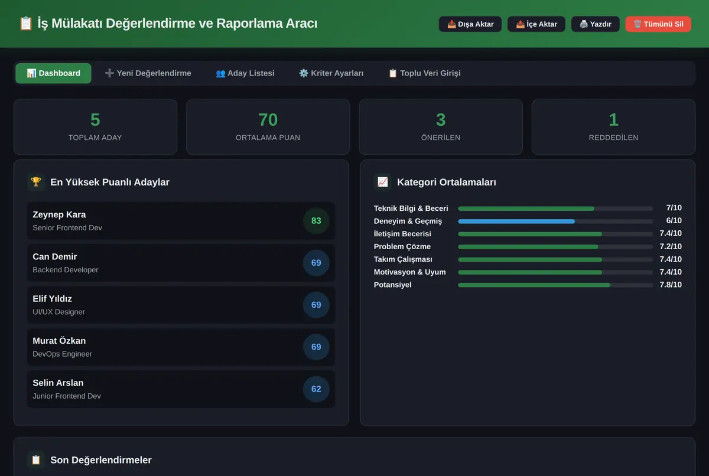Viewport: 709px width, 476px height.
Task: Click the UI/UX Designer role text
Action: pos(59,312)
